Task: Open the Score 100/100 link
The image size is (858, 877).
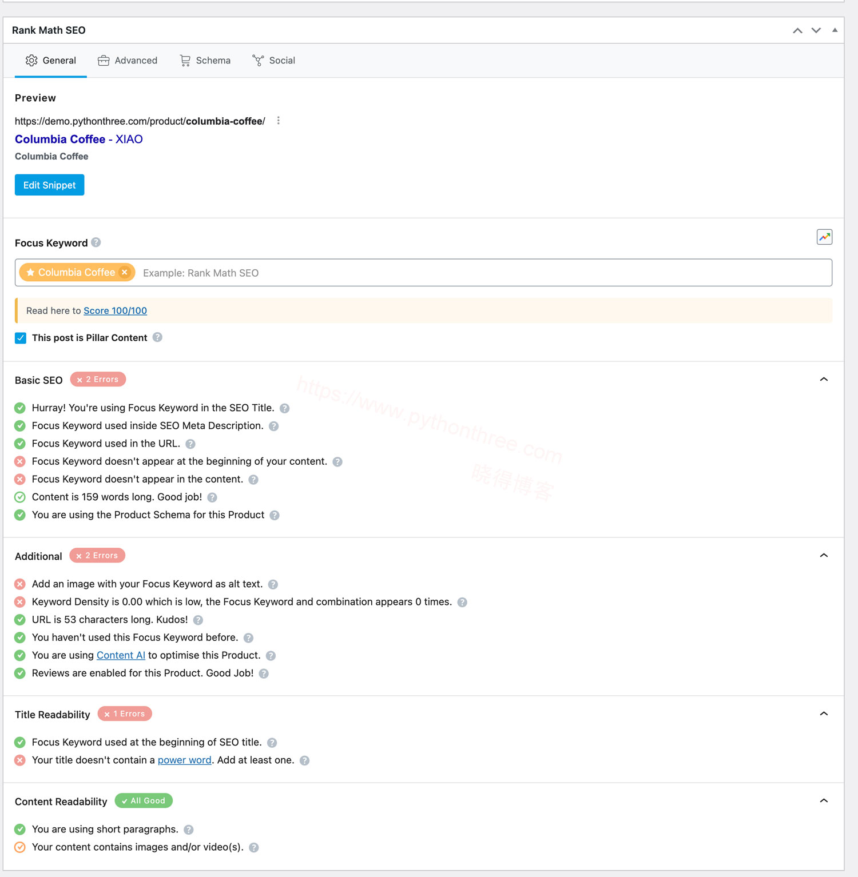Action: click(x=115, y=310)
